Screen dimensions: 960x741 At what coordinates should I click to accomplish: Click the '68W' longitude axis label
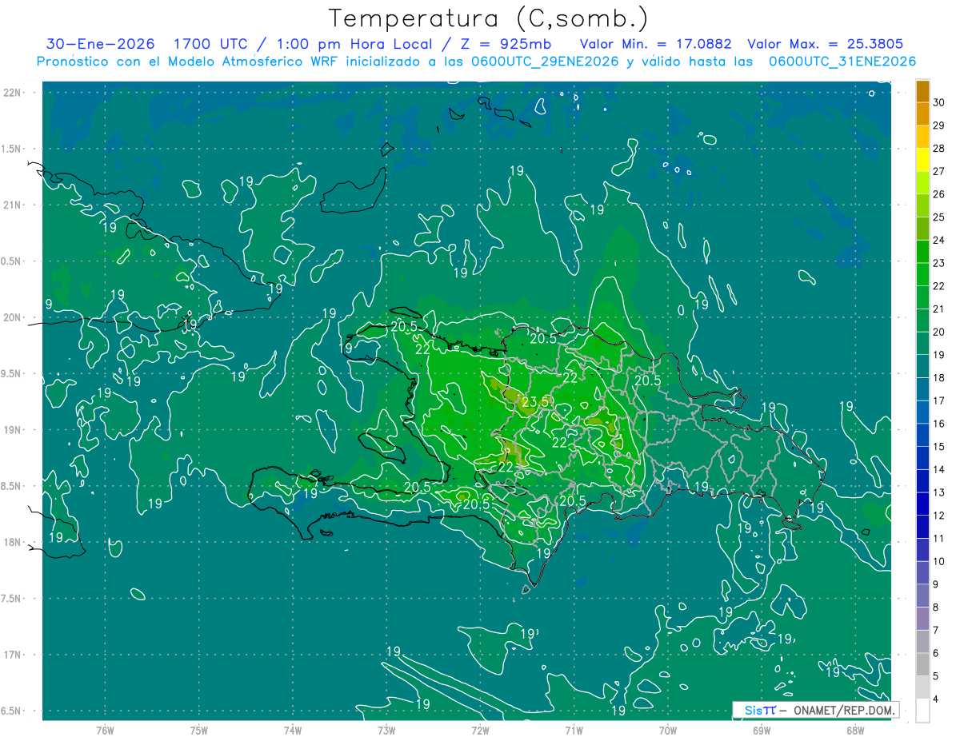855,730
